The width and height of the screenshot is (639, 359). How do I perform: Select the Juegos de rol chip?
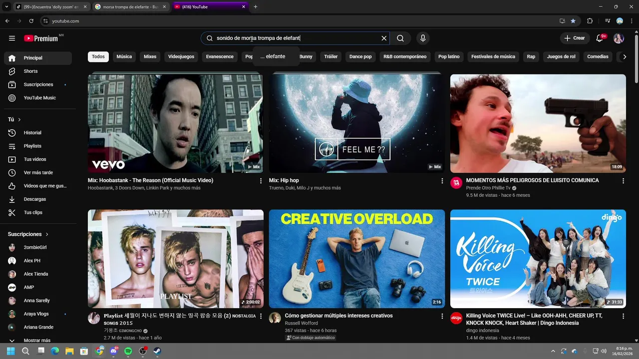tap(561, 57)
